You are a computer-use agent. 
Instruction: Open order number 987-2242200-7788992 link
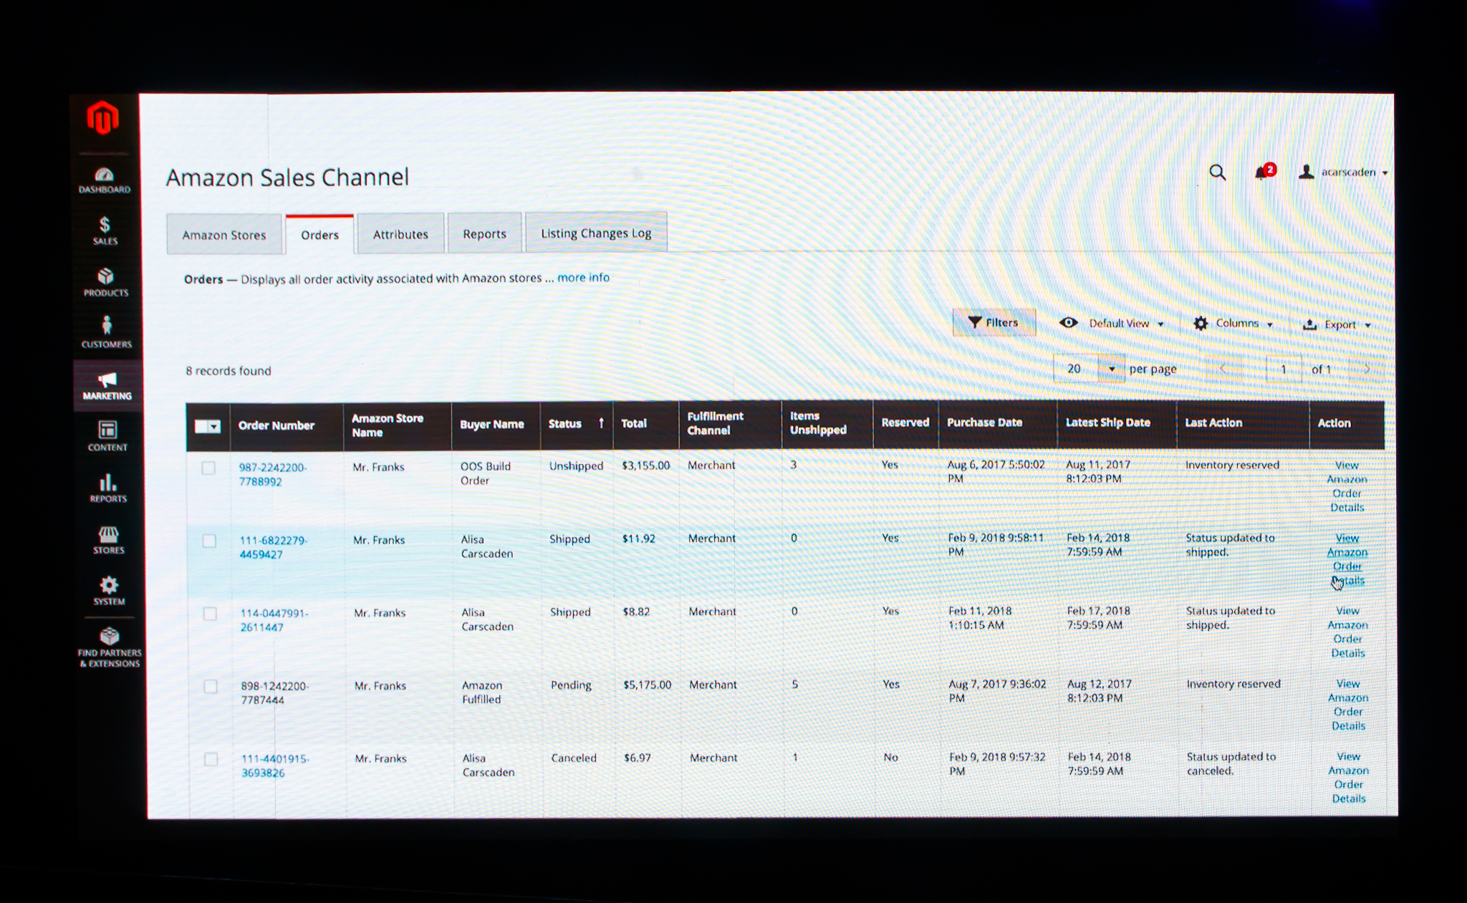click(272, 475)
